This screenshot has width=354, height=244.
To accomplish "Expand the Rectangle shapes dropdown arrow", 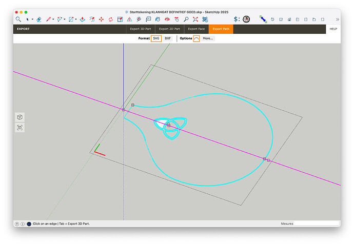I will pyautogui.click(x=75, y=19).
